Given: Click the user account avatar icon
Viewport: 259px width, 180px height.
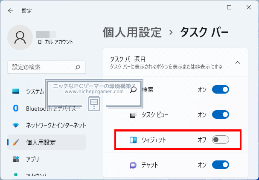Looking at the screenshot, I should tap(20, 37).
